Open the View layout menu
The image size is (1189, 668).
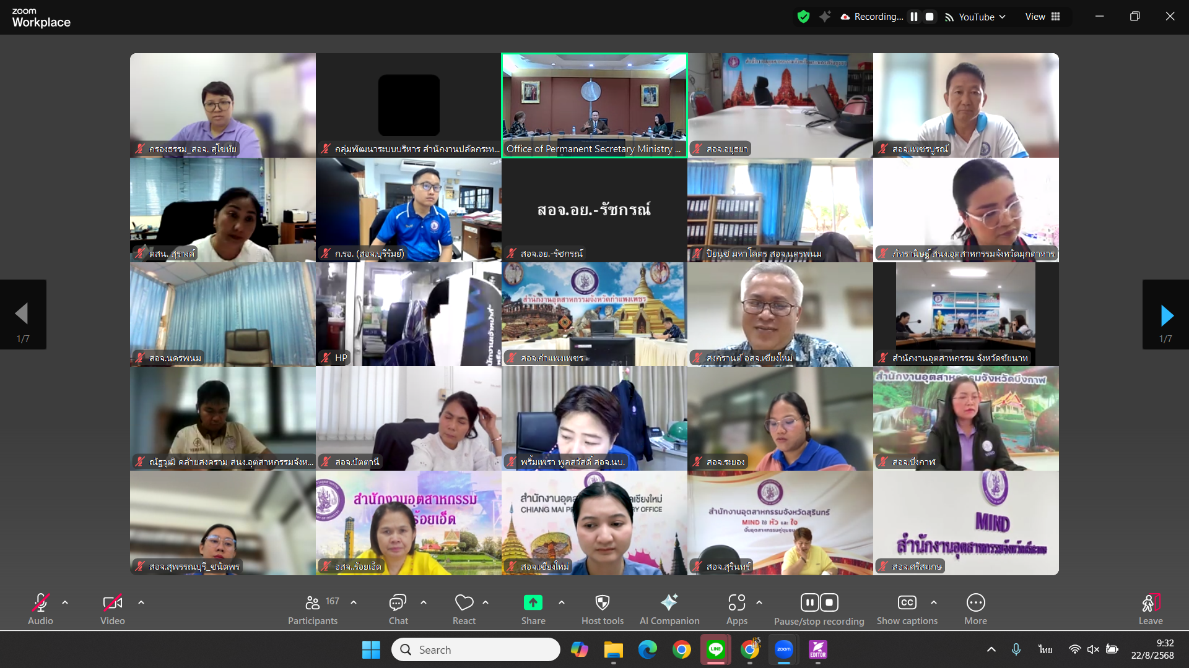pyautogui.click(x=1043, y=17)
